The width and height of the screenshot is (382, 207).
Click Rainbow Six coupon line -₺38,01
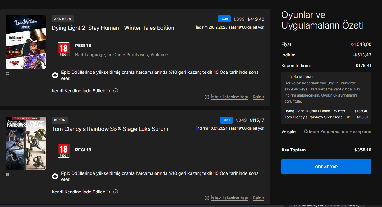(x=362, y=117)
